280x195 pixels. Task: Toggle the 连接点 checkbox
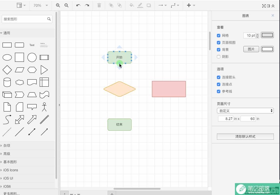pos(219,84)
